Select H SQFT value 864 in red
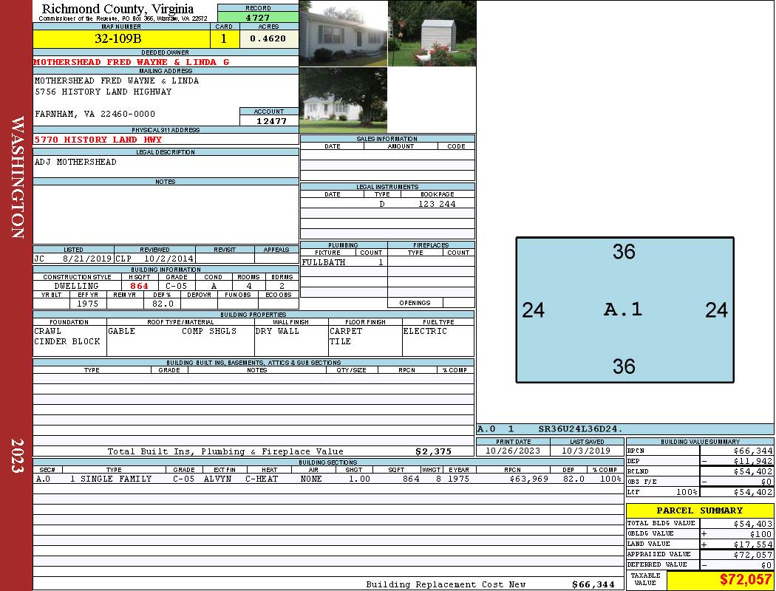Screen dimensions: 776x591 [139, 286]
